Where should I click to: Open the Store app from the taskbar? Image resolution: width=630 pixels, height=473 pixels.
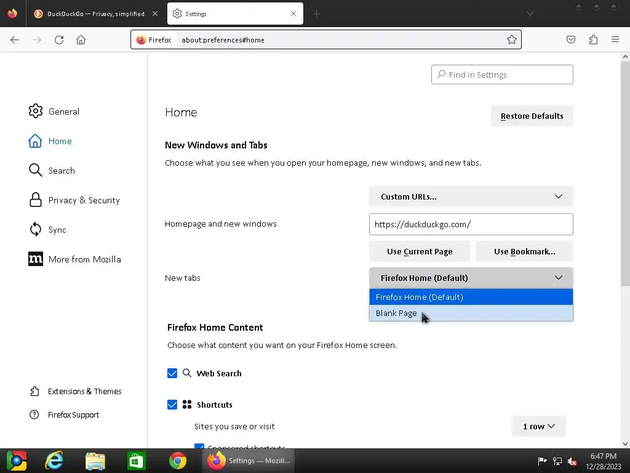pyautogui.click(x=136, y=461)
